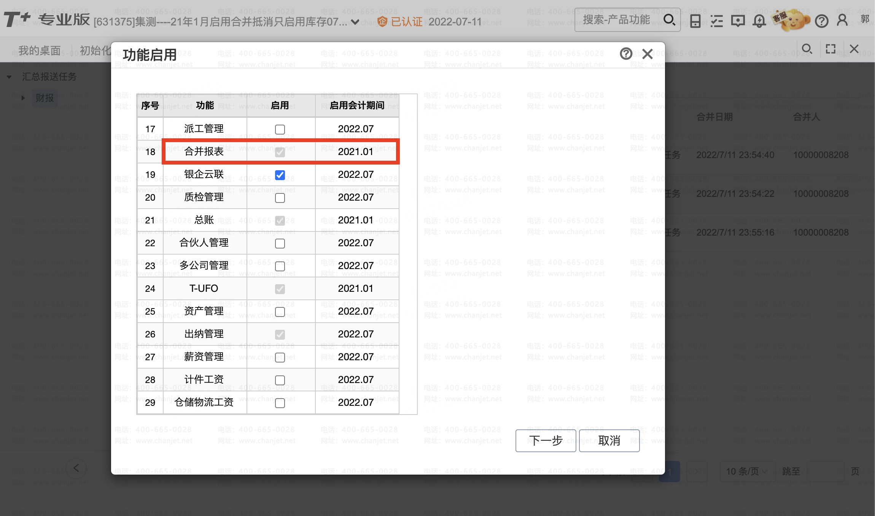Expand the account set name dropdown

click(x=355, y=22)
